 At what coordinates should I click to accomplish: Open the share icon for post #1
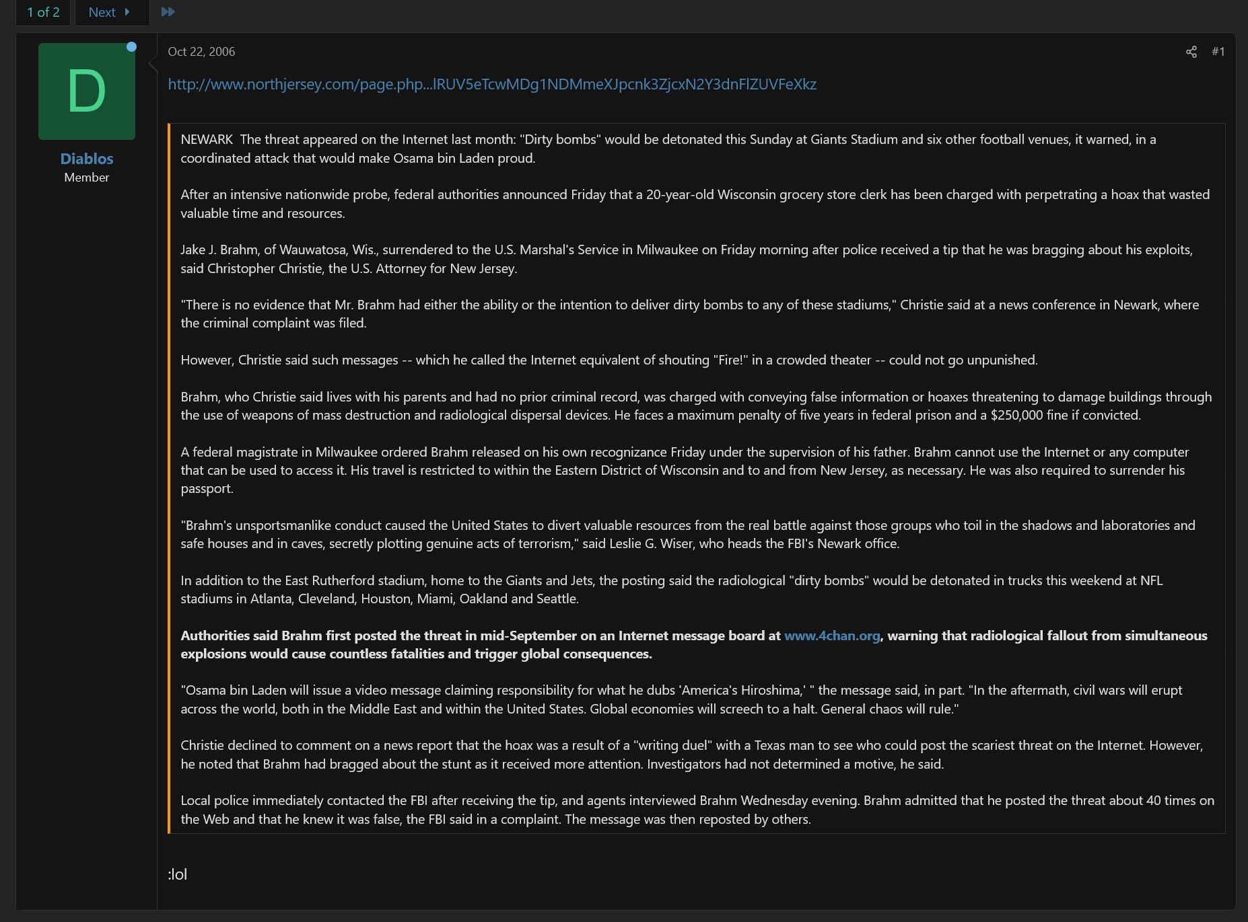[x=1191, y=52]
